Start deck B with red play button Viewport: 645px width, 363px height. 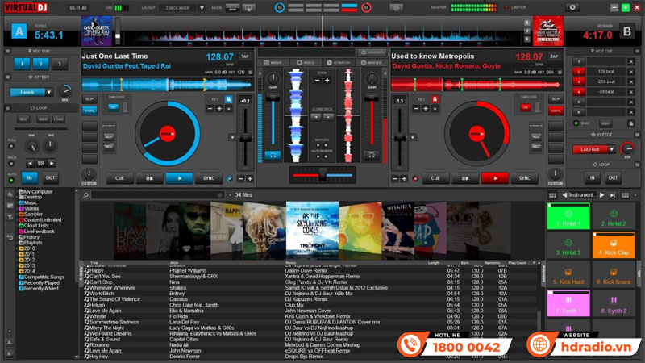(495, 178)
